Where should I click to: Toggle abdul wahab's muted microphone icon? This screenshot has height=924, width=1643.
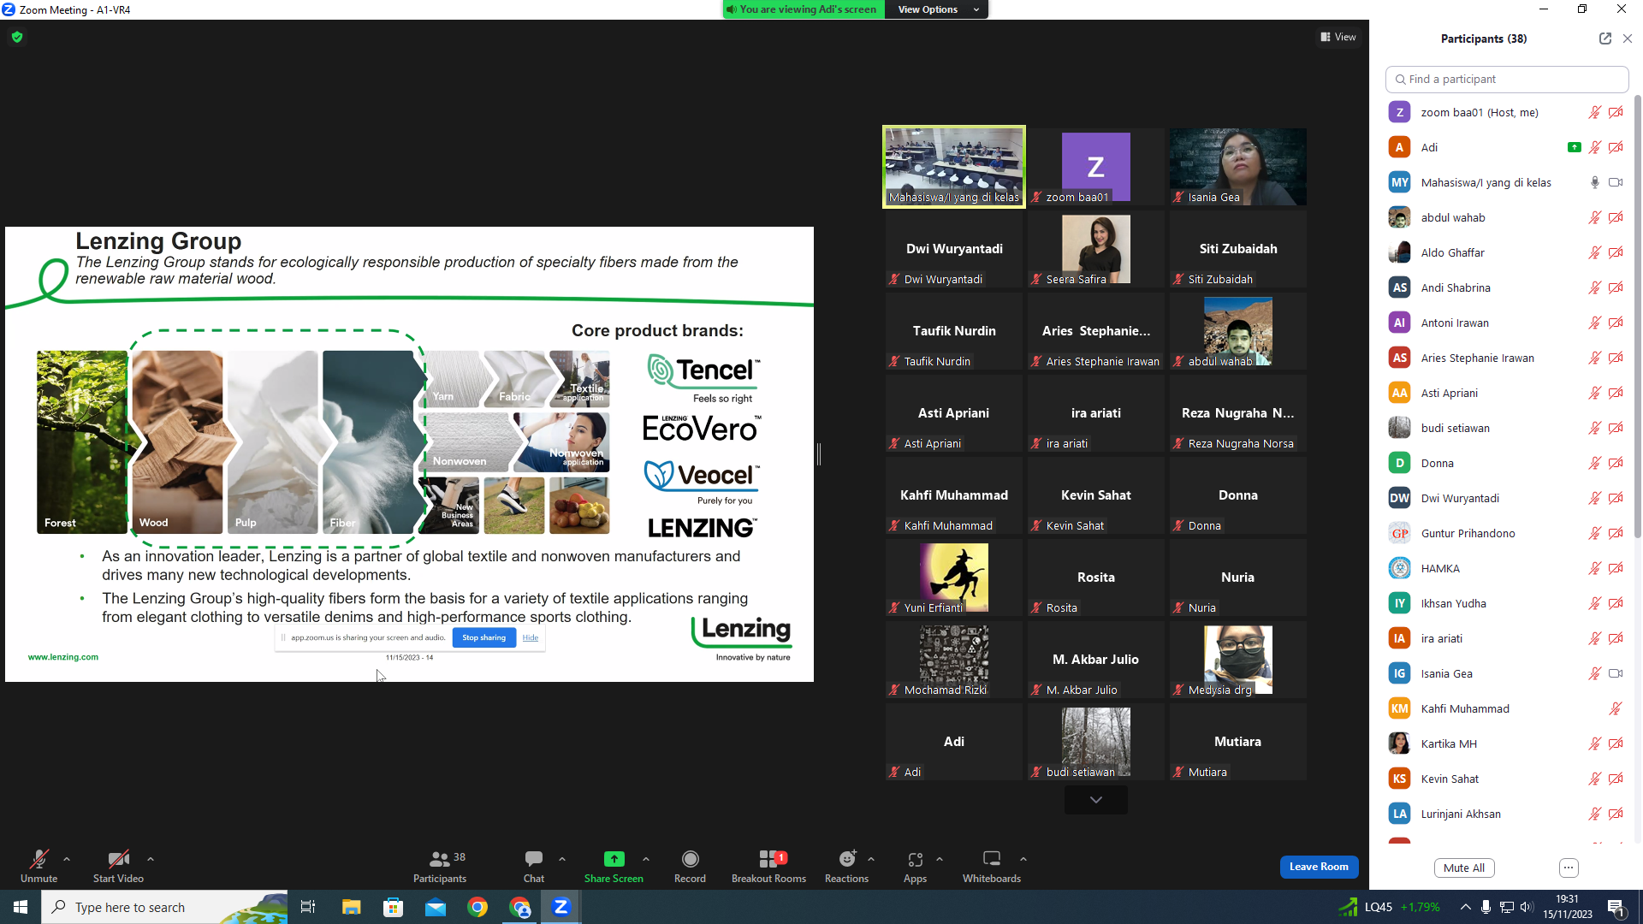1595,217
